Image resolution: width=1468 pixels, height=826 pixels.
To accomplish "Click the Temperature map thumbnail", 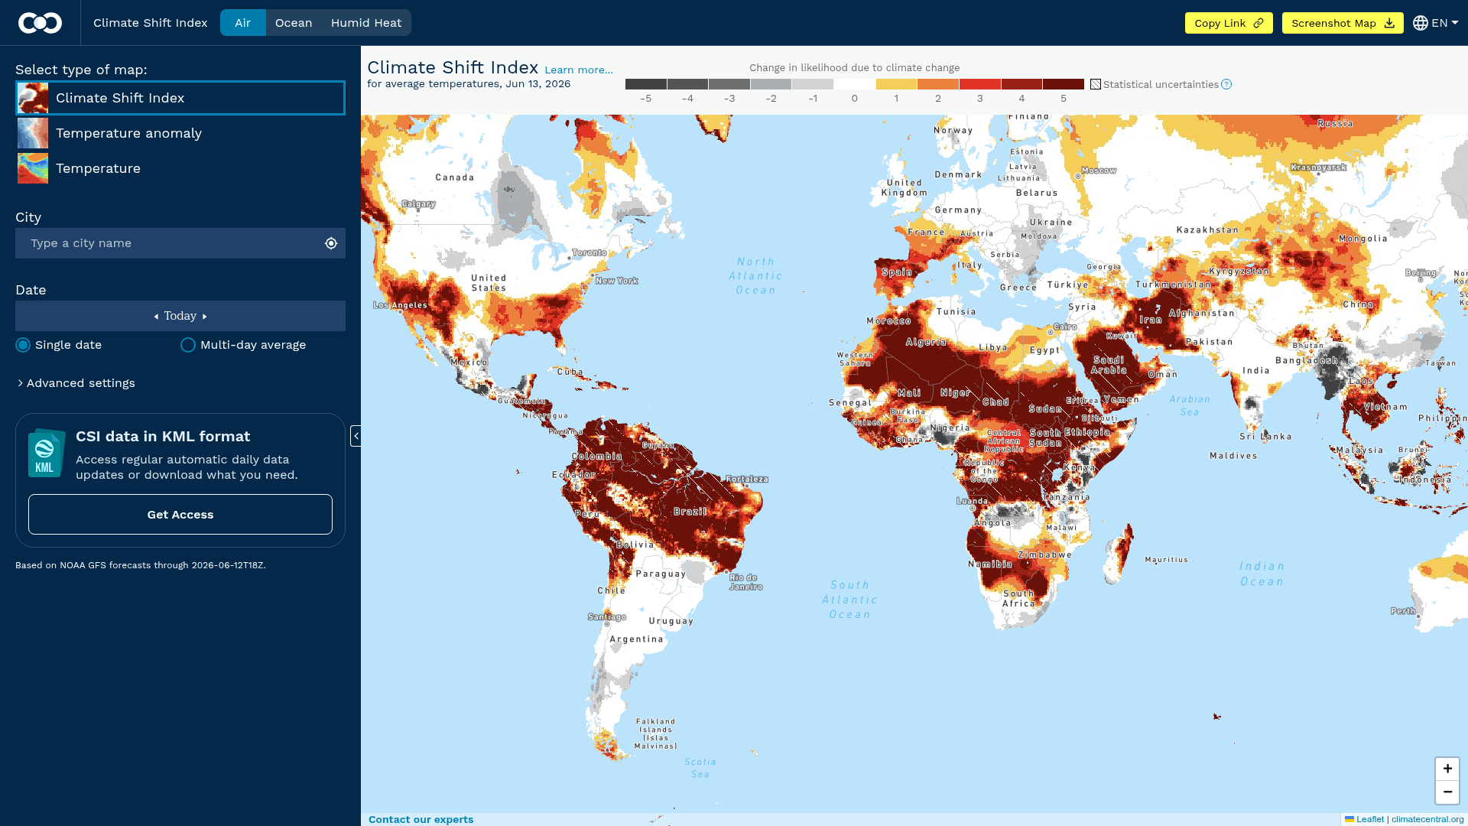I will [x=33, y=168].
